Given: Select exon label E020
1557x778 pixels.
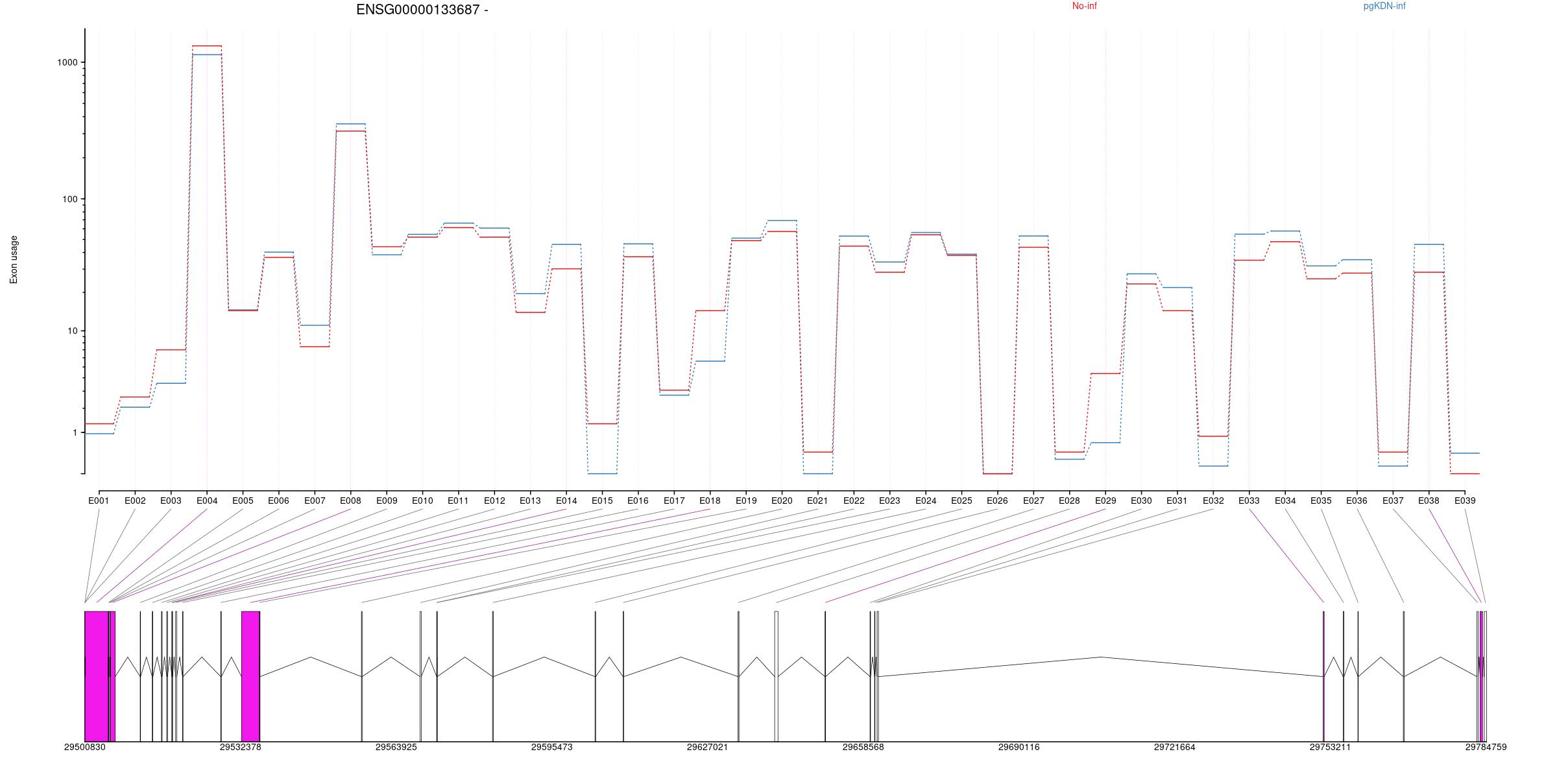Looking at the screenshot, I should (782, 501).
